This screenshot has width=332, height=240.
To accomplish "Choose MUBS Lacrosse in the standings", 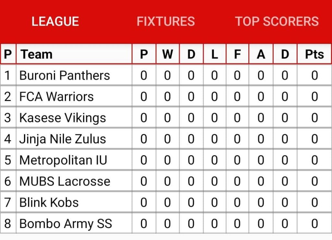I will tap(65, 181).
